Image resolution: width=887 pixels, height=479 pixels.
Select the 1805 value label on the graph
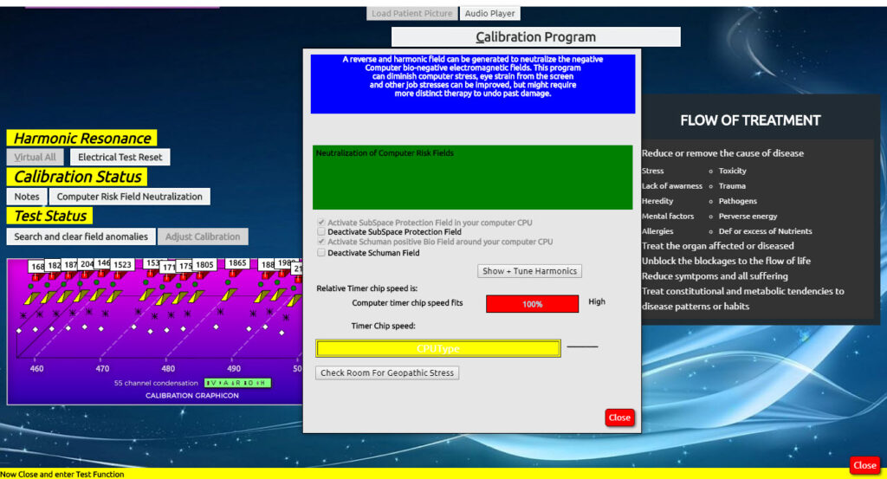point(204,265)
